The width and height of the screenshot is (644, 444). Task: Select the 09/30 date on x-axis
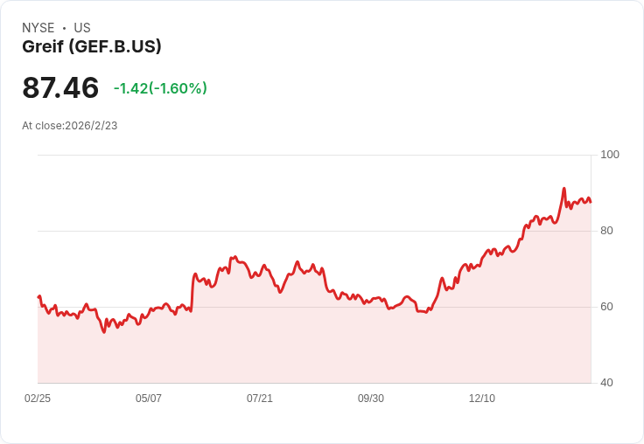(371, 399)
